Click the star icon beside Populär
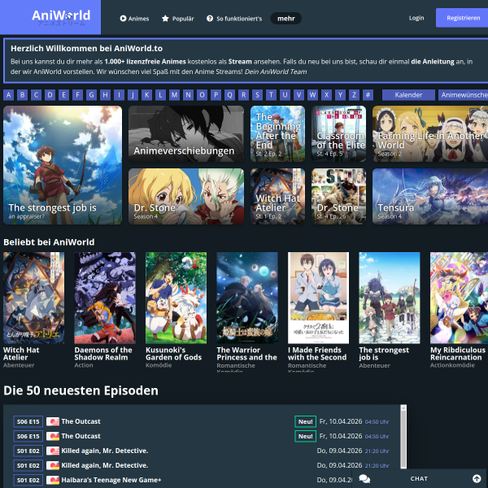488x488 pixels. 165,19
